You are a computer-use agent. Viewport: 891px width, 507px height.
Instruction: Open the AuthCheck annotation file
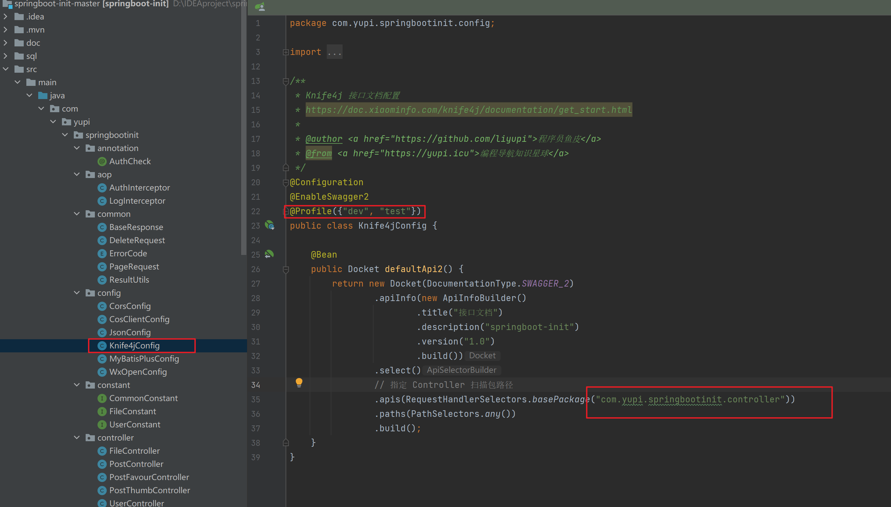[130, 161]
